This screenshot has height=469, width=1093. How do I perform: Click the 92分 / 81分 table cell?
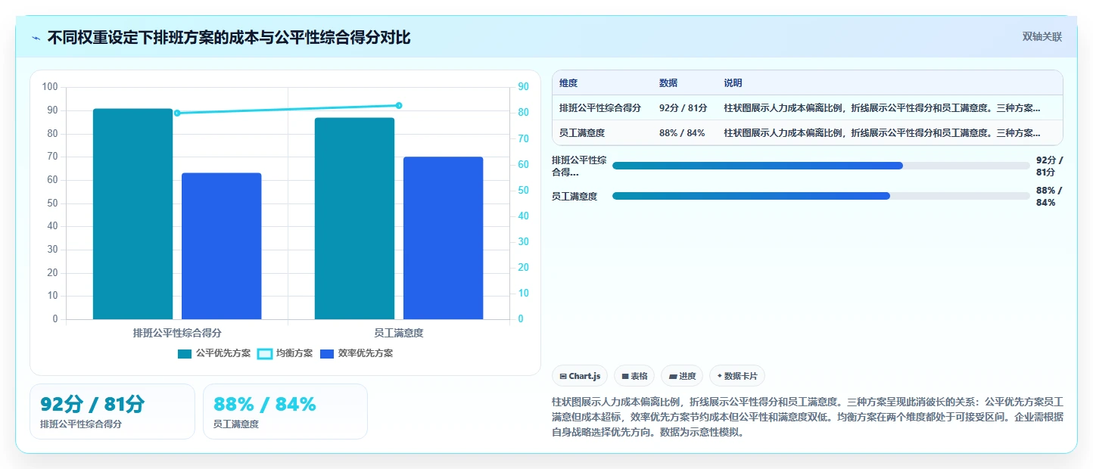point(684,108)
